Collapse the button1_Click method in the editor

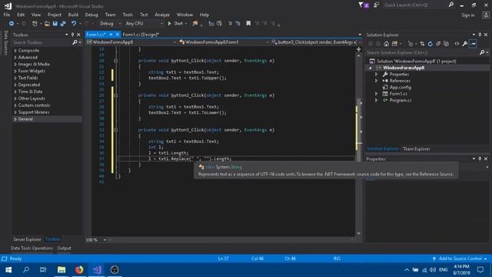pos(116,61)
